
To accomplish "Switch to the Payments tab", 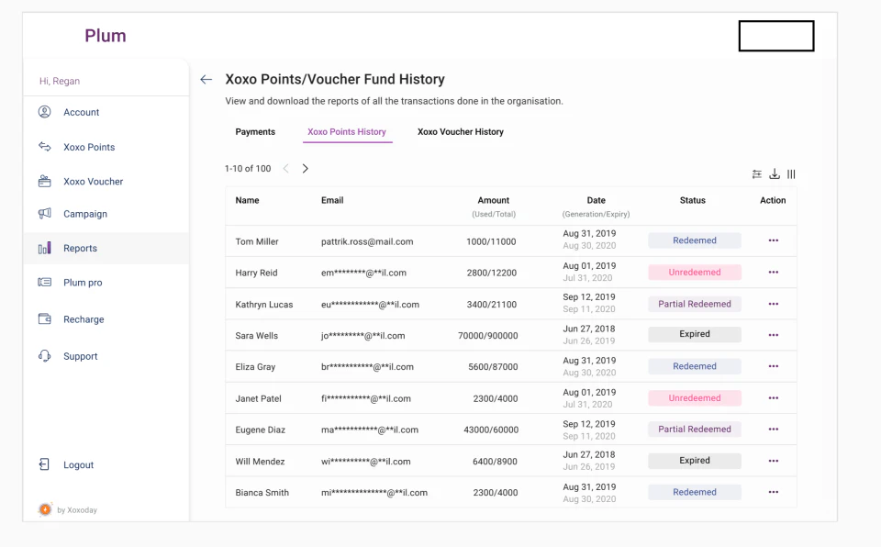I will 255,132.
